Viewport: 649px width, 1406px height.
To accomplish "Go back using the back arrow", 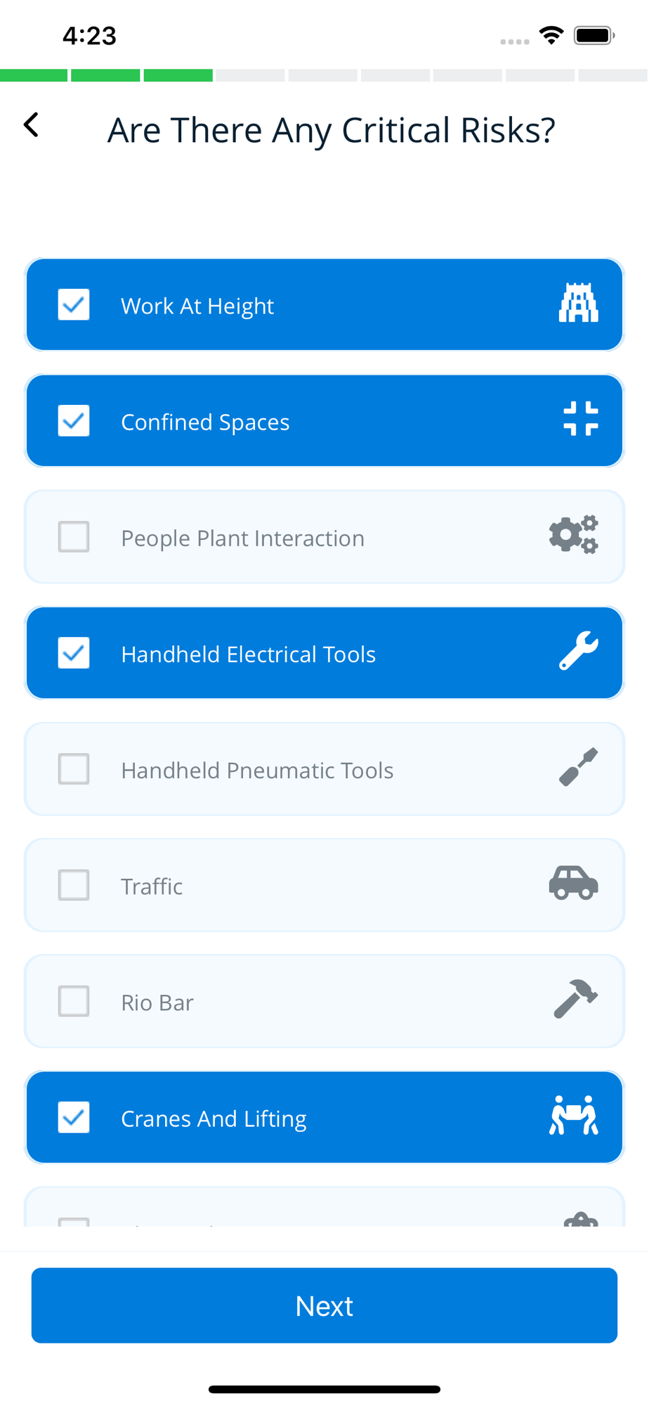I will [x=32, y=126].
